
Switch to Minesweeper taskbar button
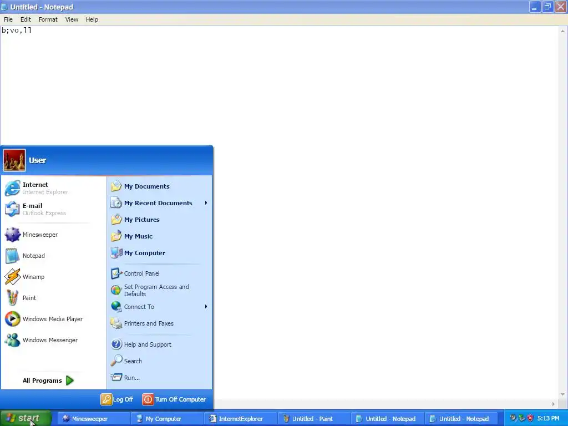[93, 419]
